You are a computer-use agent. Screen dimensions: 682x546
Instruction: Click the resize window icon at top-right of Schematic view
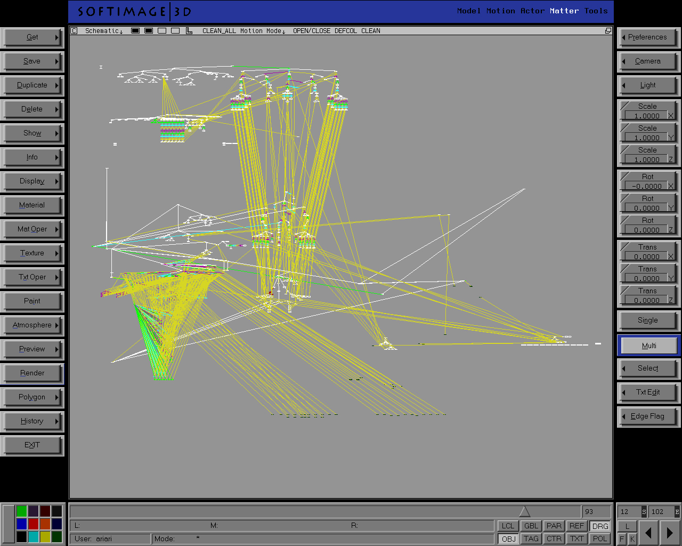pyautogui.click(x=608, y=31)
